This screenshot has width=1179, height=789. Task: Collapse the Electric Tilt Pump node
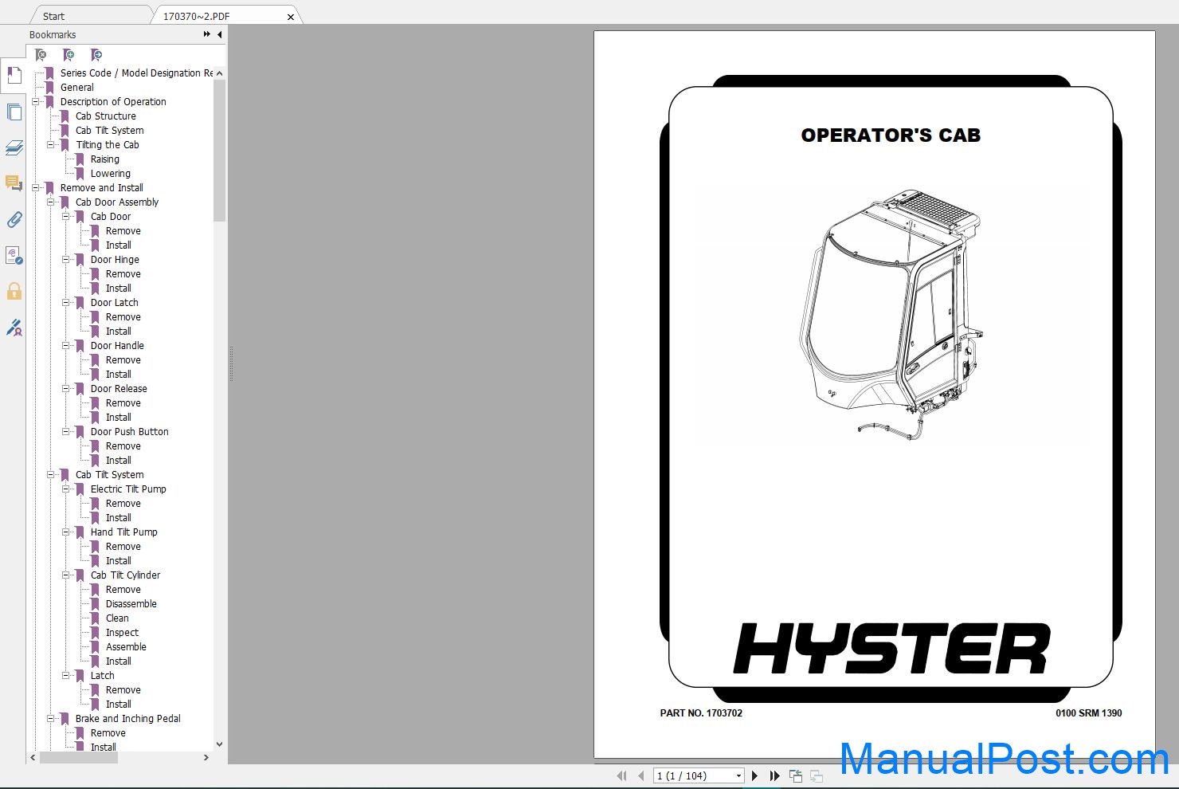click(x=66, y=489)
